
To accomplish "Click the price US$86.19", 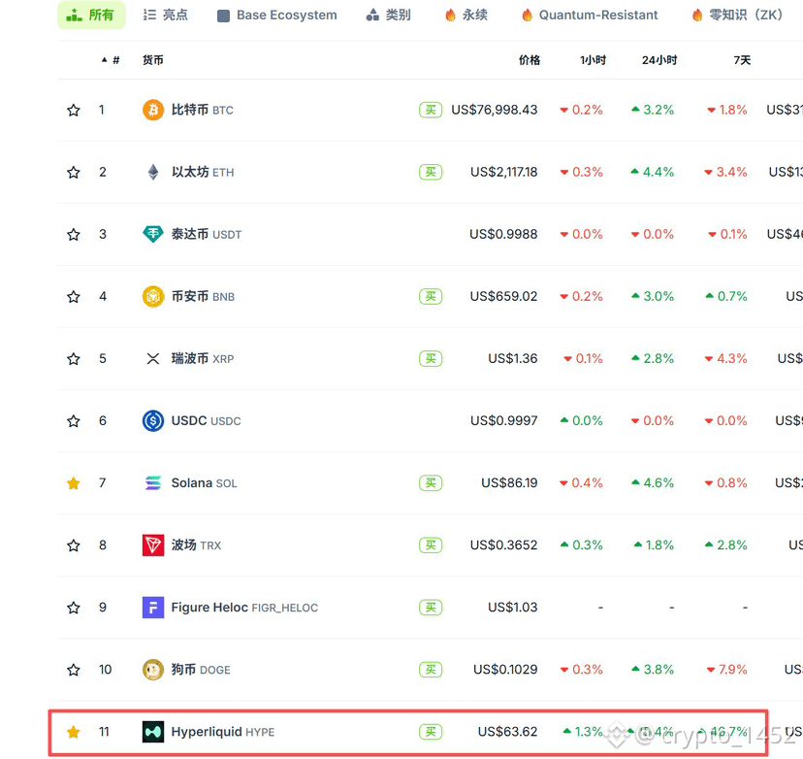I will click(x=509, y=482).
